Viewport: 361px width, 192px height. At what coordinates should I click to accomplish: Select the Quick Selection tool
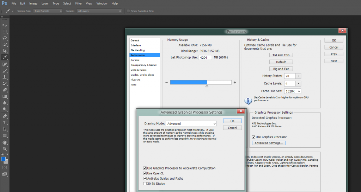[x=5, y=45]
